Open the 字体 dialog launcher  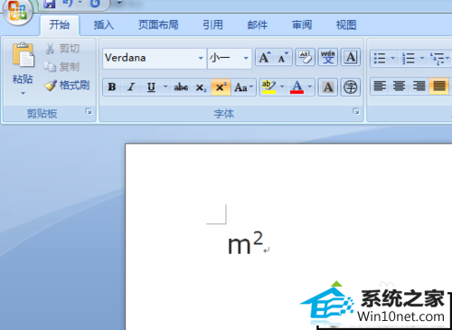356,111
